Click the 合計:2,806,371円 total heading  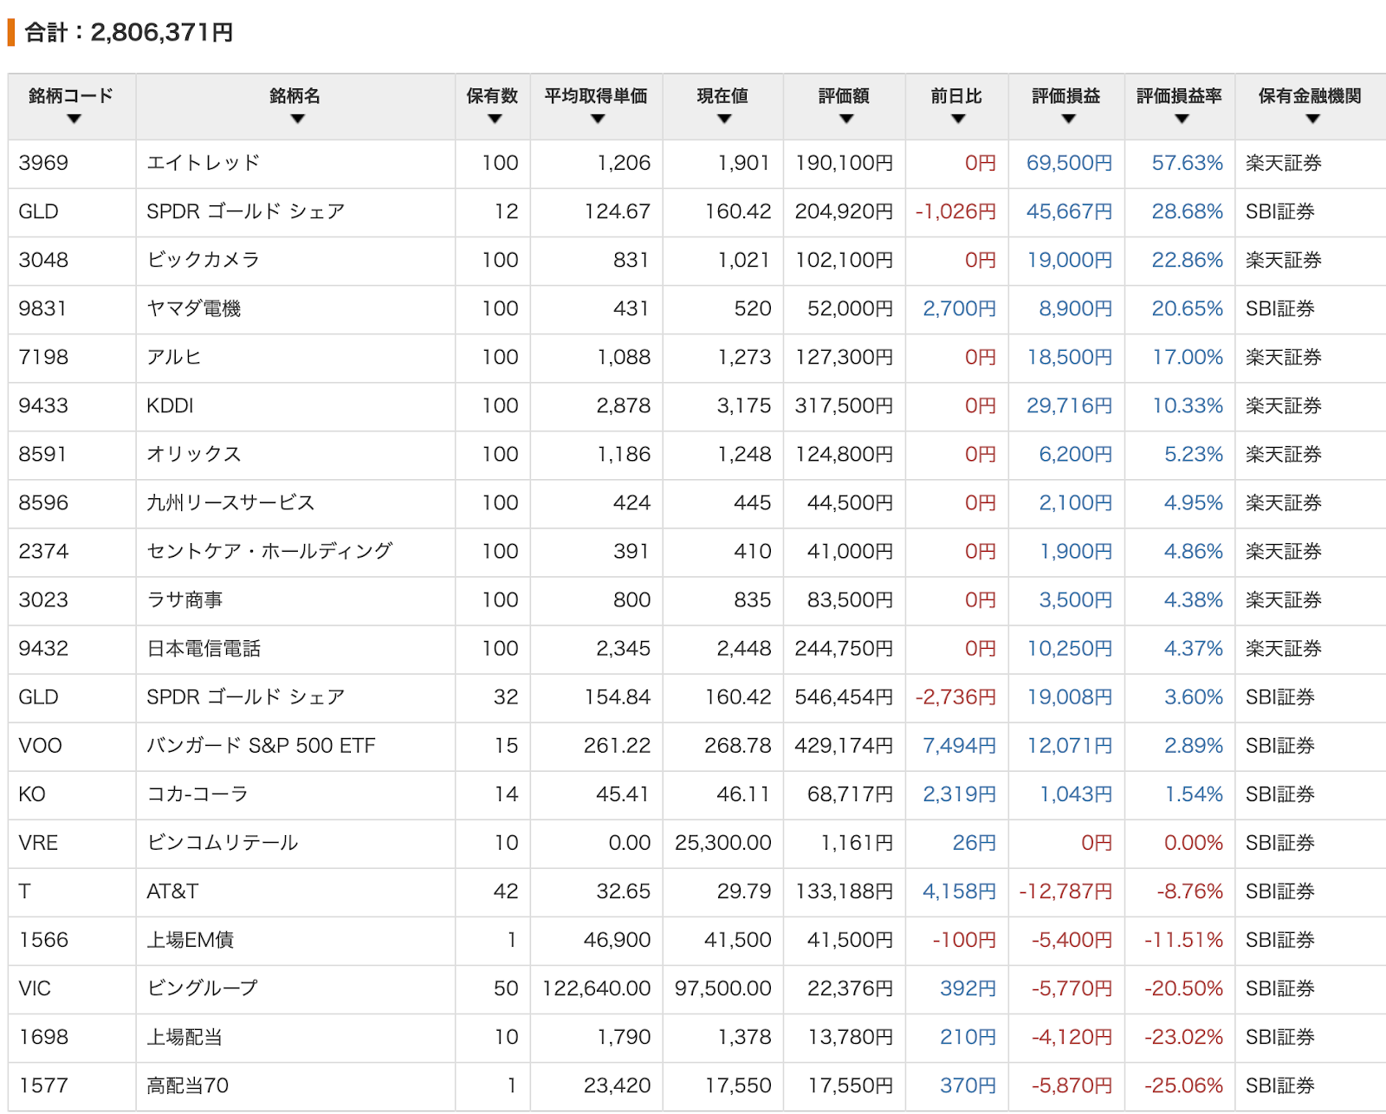click(x=128, y=32)
